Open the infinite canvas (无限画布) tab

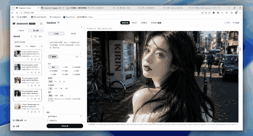tap(144, 23)
